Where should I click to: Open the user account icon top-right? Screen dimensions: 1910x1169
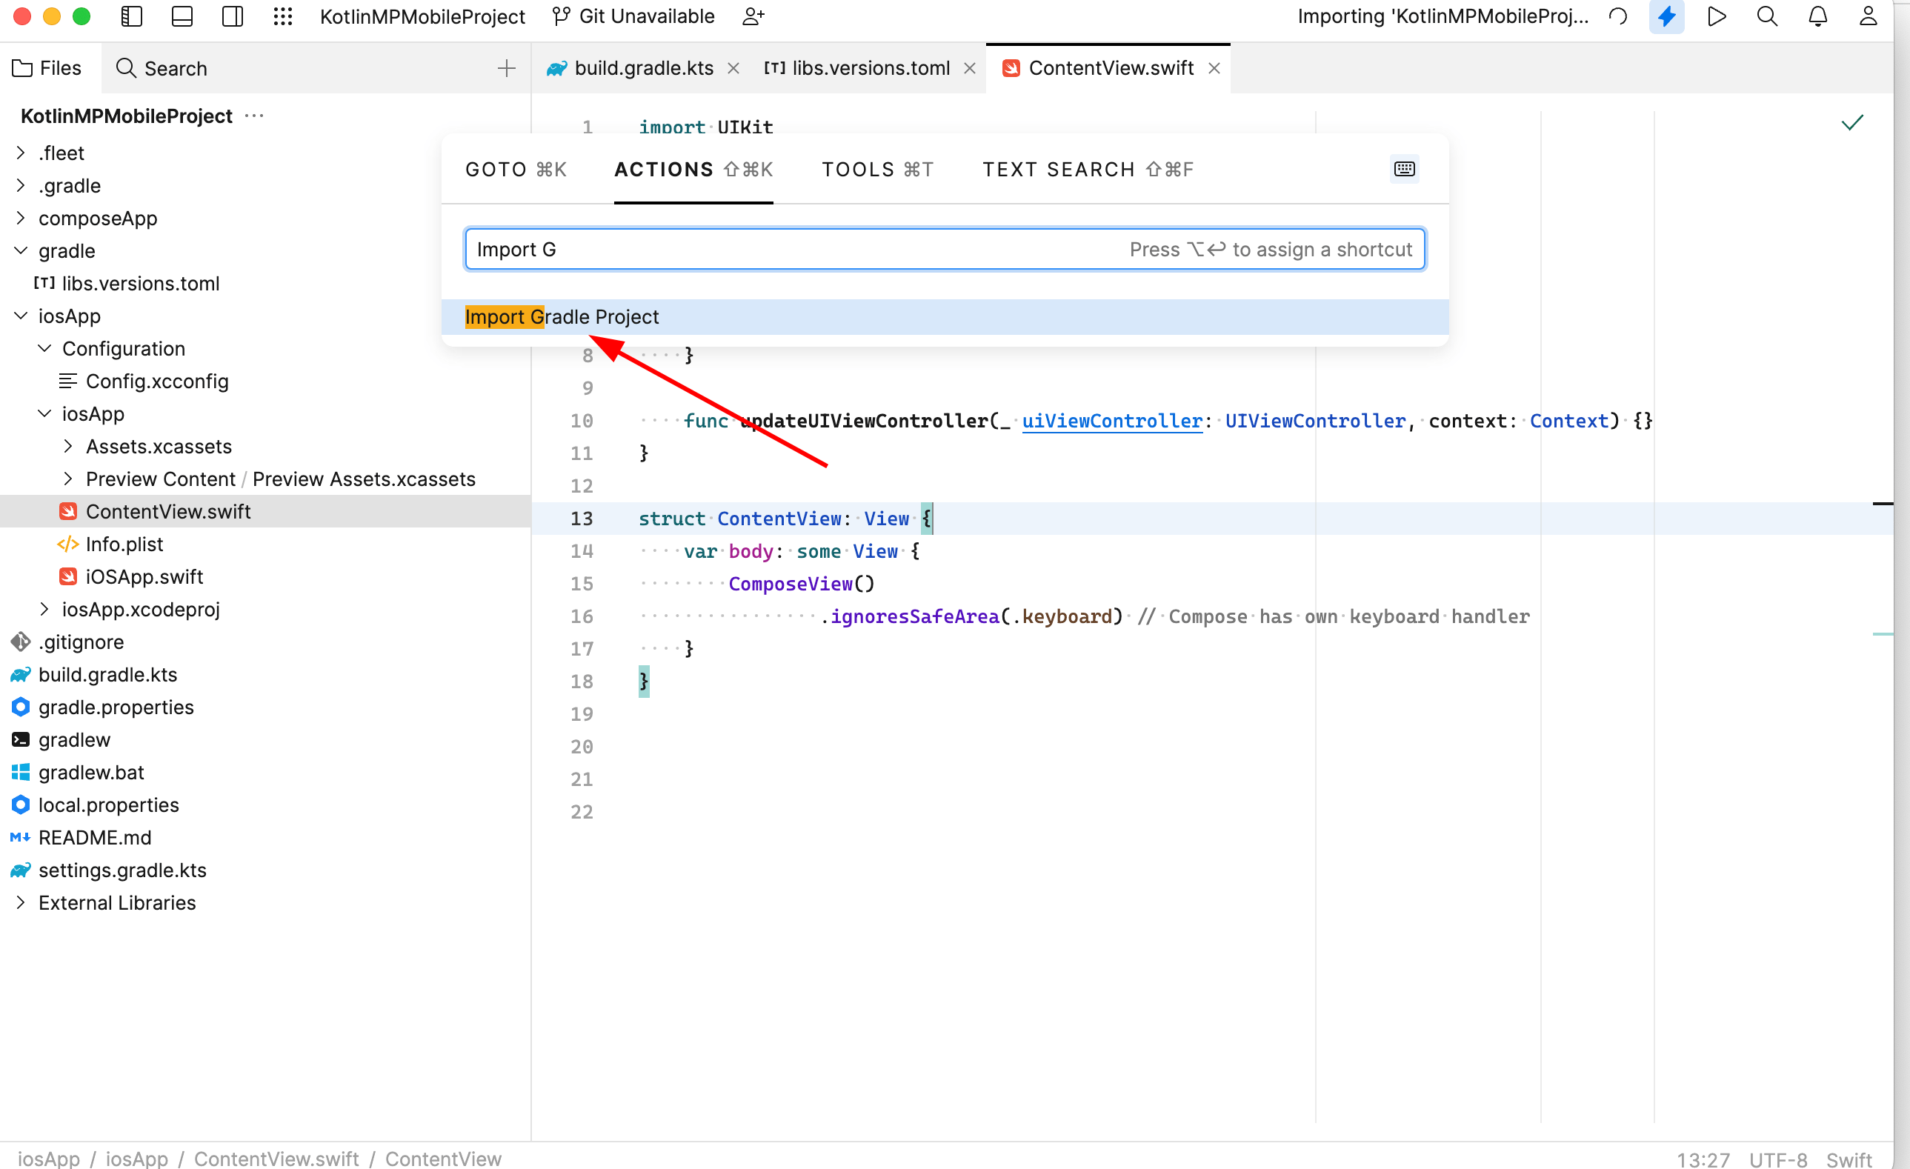[x=1869, y=16]
